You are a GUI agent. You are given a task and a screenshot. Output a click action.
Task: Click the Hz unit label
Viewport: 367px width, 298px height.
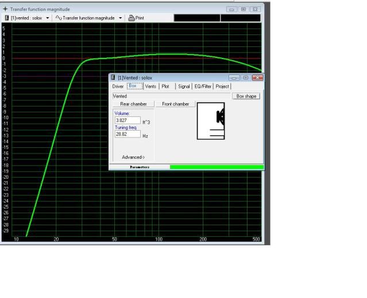pos(145,136)
